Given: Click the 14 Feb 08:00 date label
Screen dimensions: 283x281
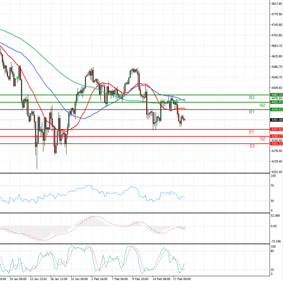Looking at the screenshot, I should 162,279.
